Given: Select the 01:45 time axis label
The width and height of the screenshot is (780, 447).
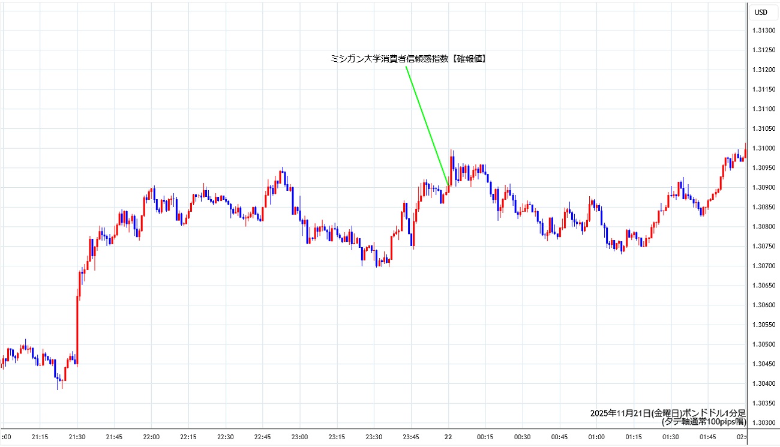Looking at the screenshot, I should pyautogui.click(x=707, y=437).
